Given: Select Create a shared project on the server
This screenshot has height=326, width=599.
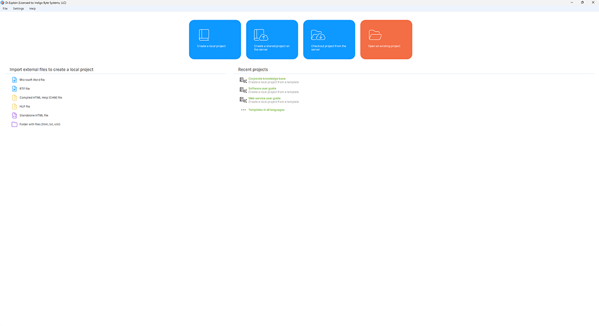Looking at the screenshot, I should (272, 39).
